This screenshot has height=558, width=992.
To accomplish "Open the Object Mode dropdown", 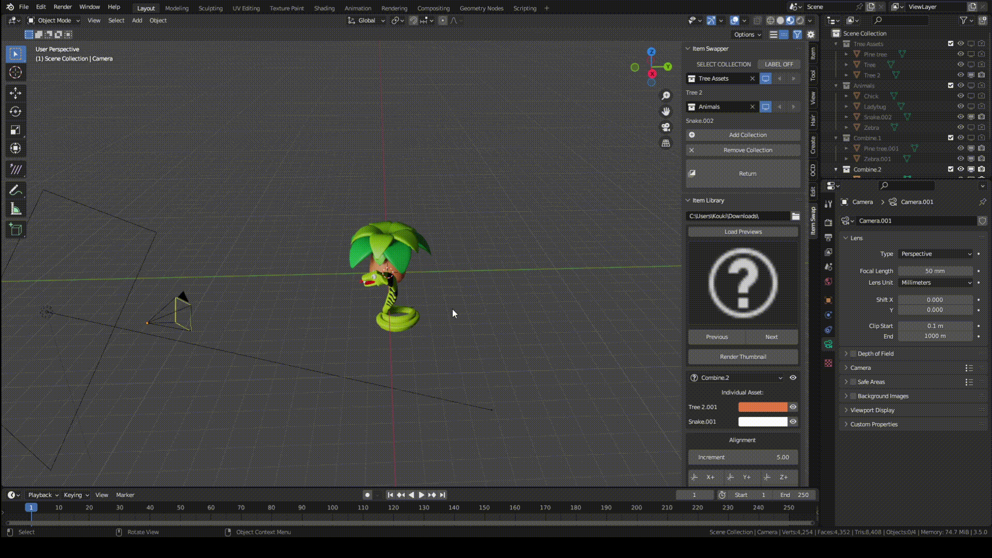I will [54, 21].
